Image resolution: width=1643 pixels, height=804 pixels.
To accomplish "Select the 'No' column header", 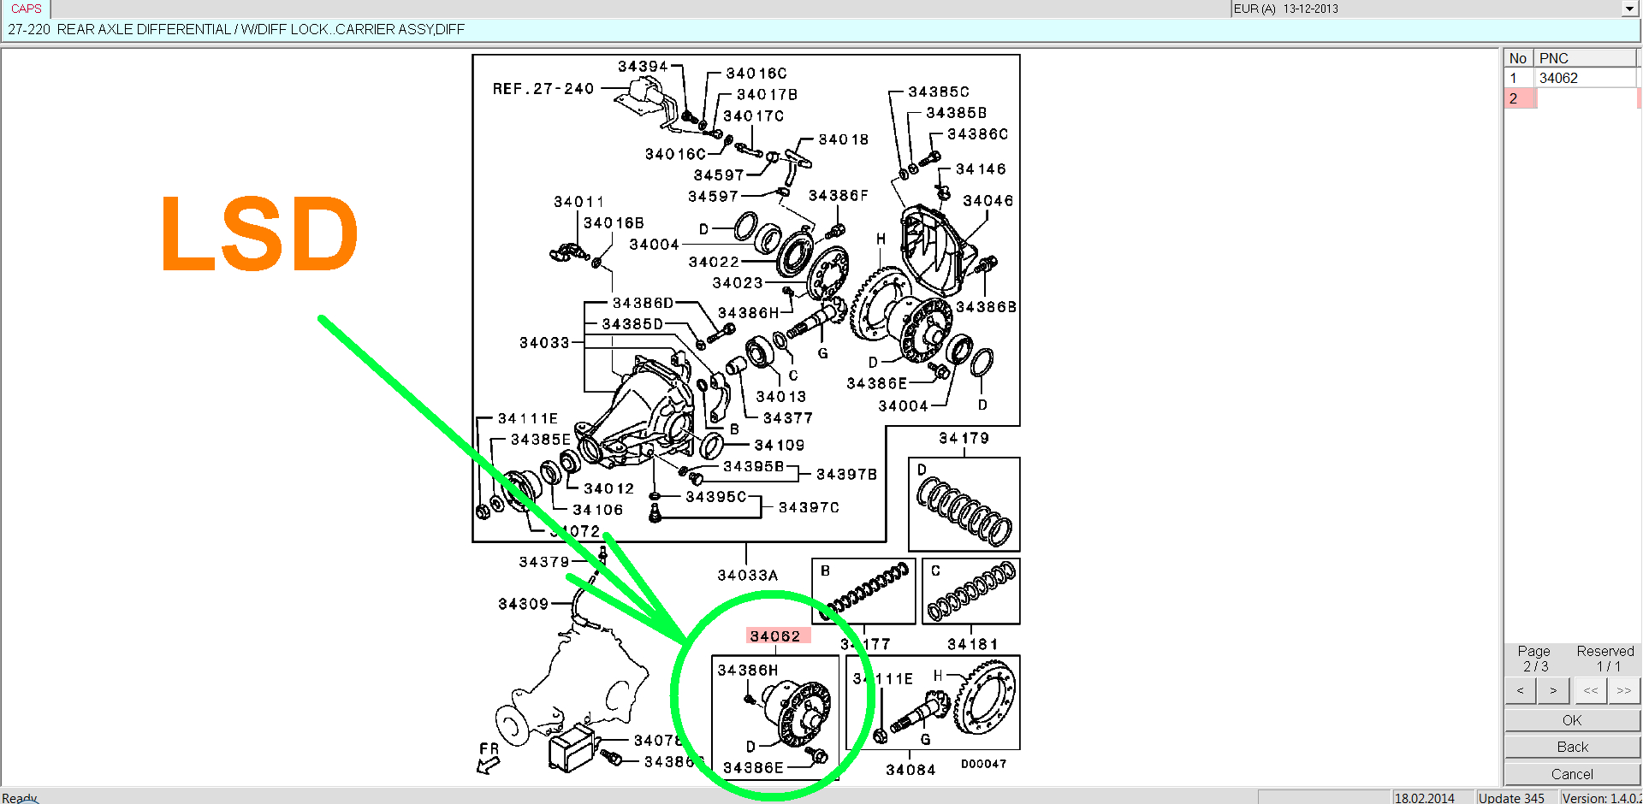I will (1518, 58).
